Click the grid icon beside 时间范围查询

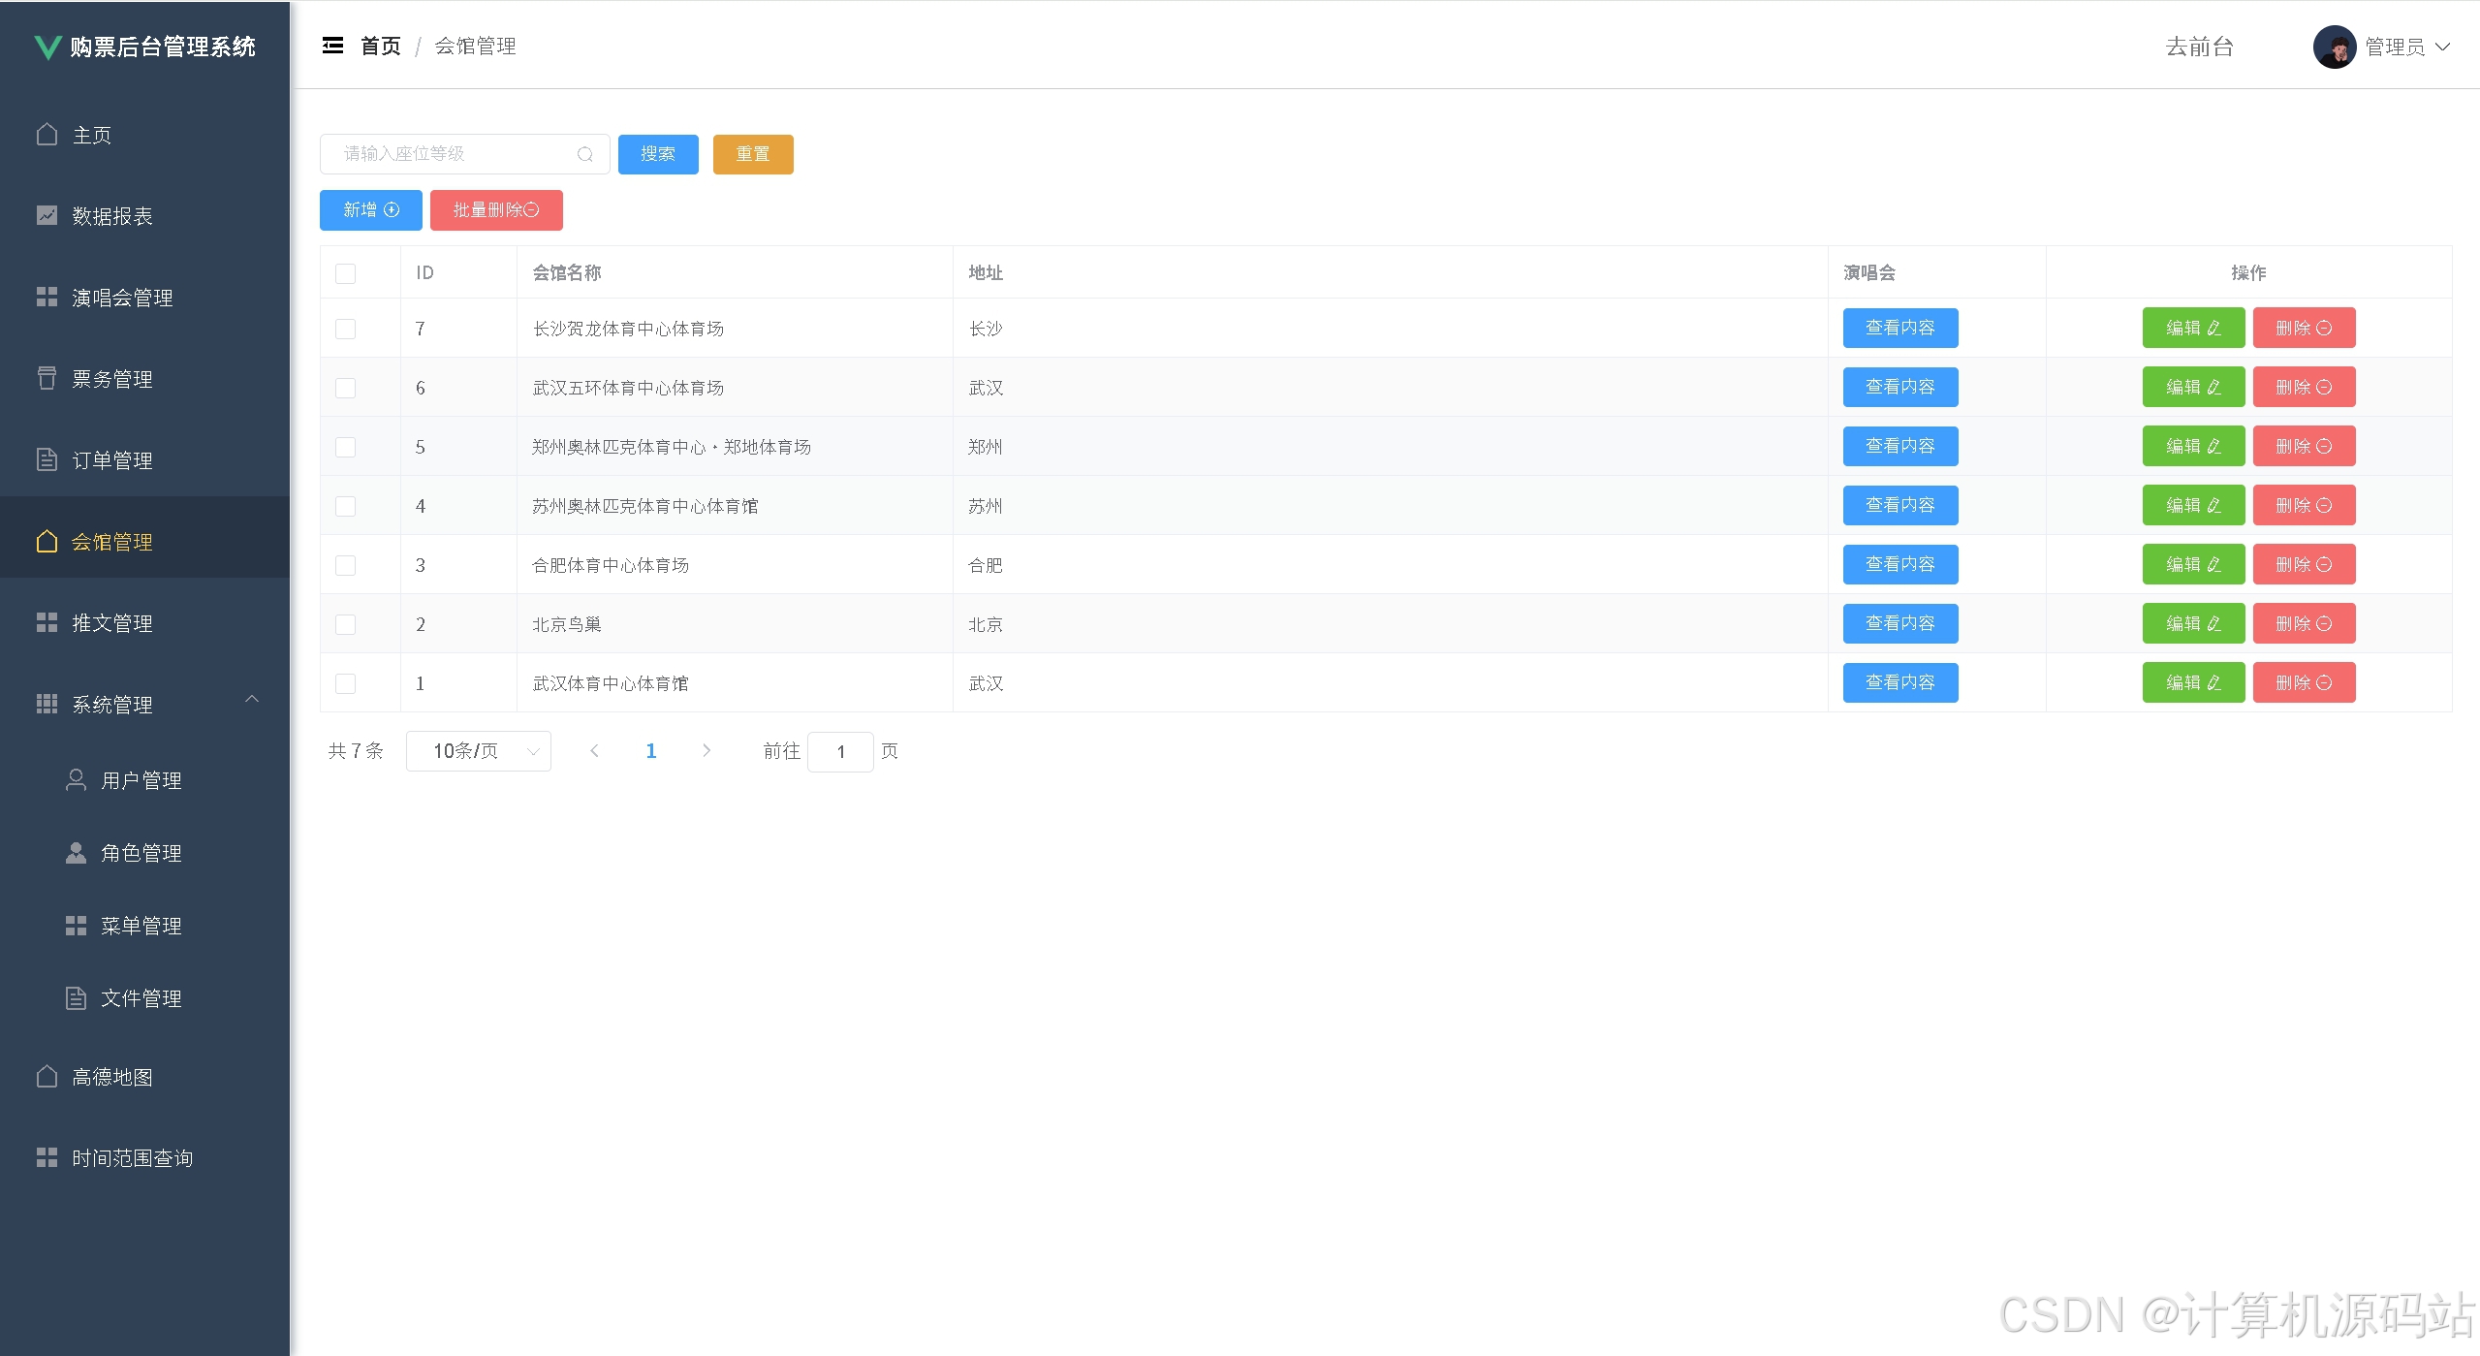tap(47, 1157)
